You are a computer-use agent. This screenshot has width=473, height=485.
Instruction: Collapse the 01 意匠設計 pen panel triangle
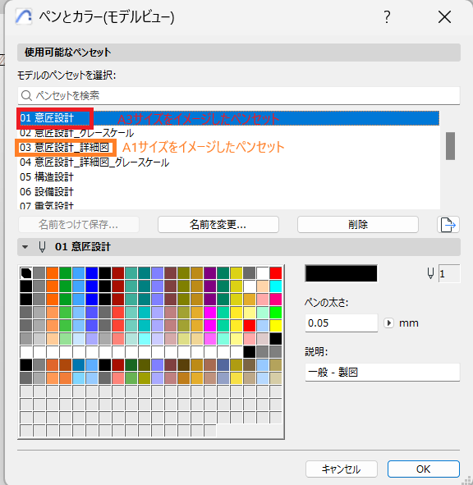(25, 247)
